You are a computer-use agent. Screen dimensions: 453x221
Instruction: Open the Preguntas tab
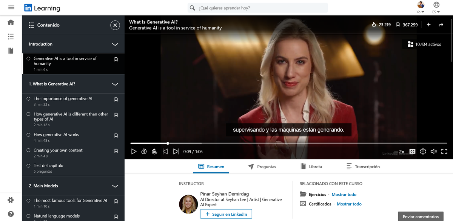pos(262,167)
